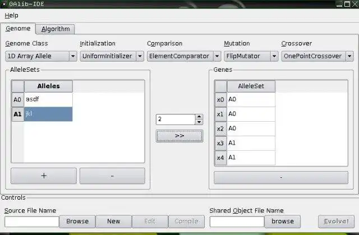The width and height of the screenshot is (359, 235).
Task: Add a new allele set with plus button
Action: (44, 176)
